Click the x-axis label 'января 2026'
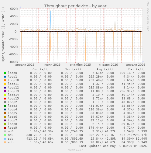Viewport: 151px width, 153px height. tap(108, 65)
